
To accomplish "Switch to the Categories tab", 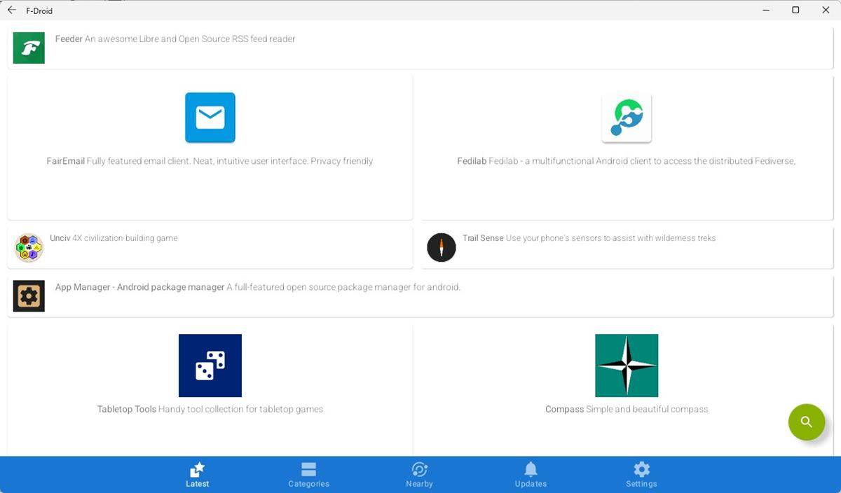I will 308,473.
